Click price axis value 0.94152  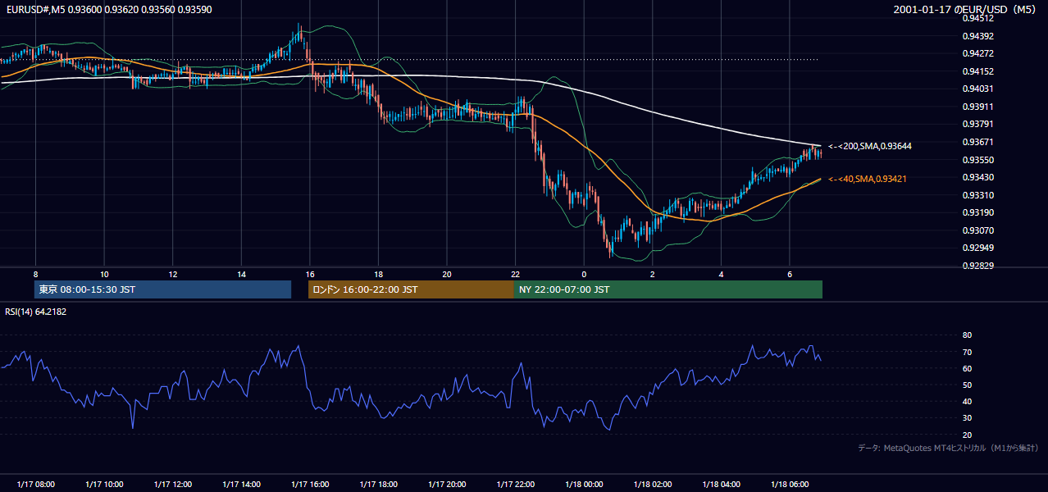[977, 71]
